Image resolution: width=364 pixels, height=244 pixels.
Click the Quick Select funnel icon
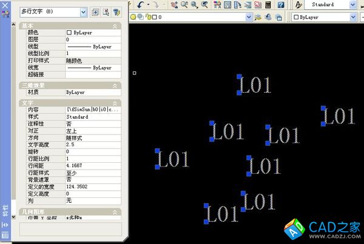point(116,12)
